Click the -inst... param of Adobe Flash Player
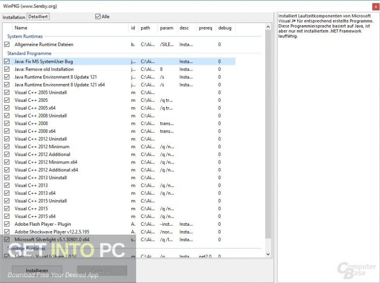The width and height of the screenshot is (380, 283). pos(166,224)
